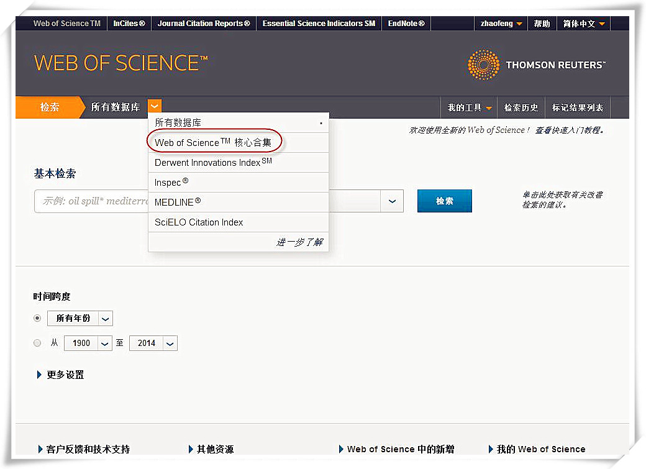Screen dimensions: 646x469
Task: Choose Inspec database option
Action: 238,182
